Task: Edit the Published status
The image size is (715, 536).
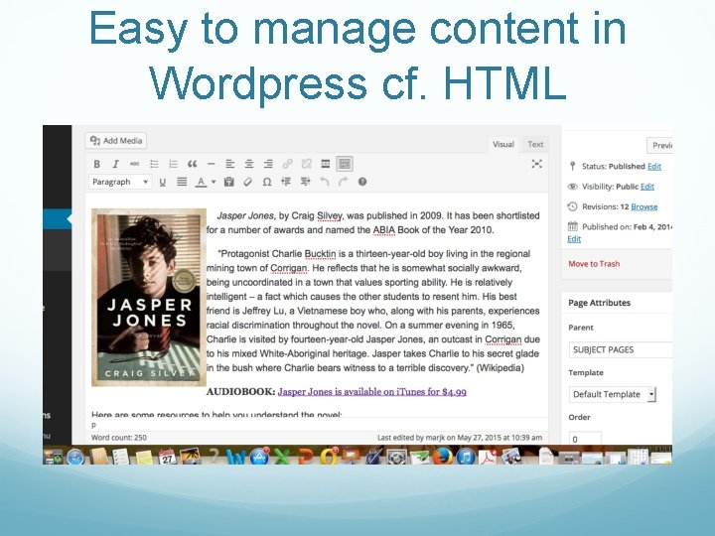Action: click(653, 167)
